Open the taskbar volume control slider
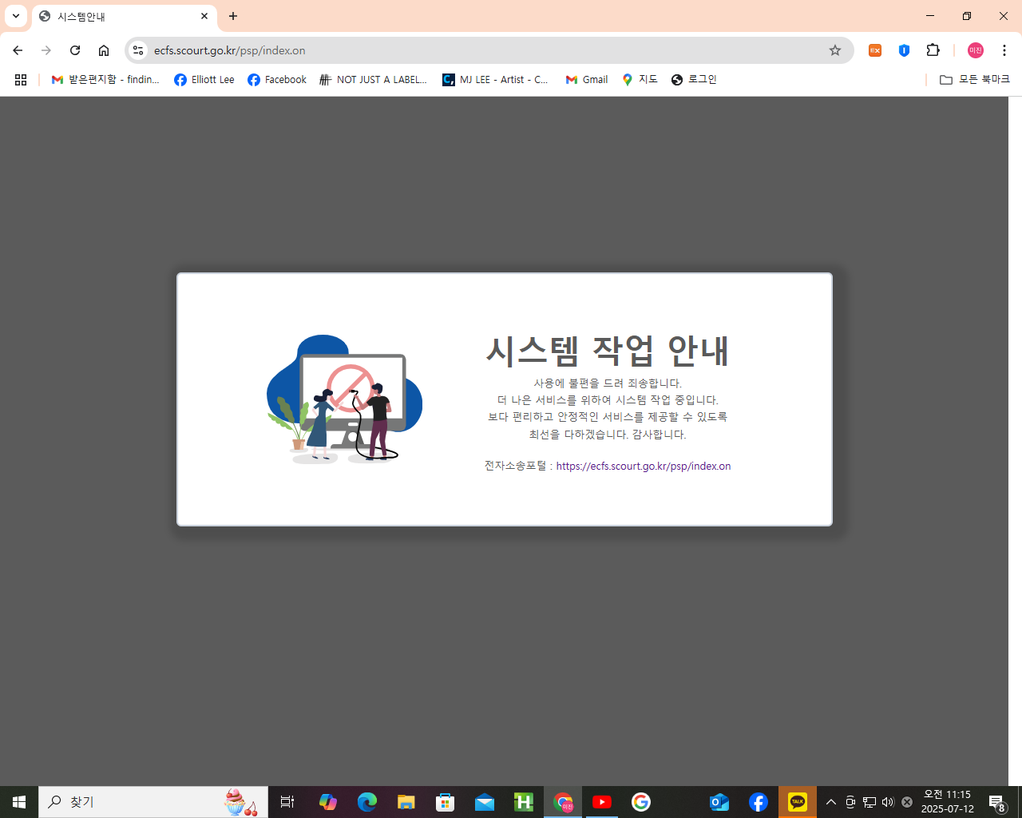 tap(887, 801)
